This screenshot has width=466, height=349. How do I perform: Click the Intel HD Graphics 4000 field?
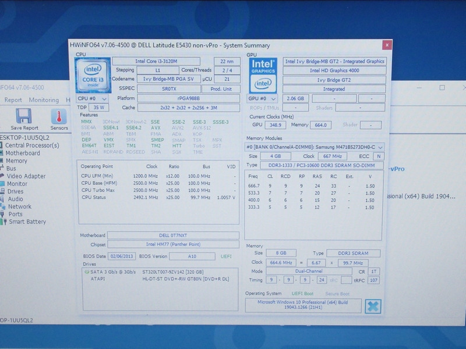point(334,70)
